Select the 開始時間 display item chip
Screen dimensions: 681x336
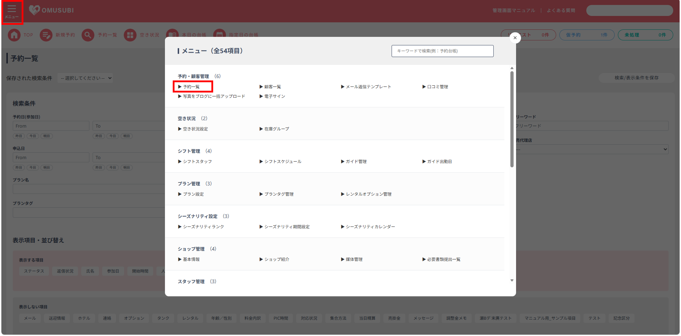click(x=140, y=271)
